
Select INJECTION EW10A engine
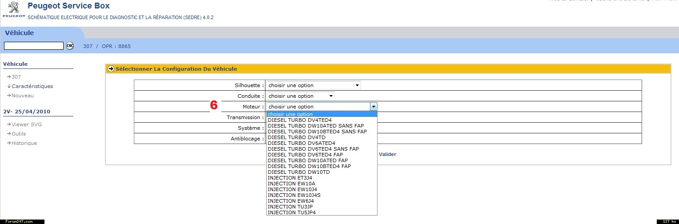[321, 184]
